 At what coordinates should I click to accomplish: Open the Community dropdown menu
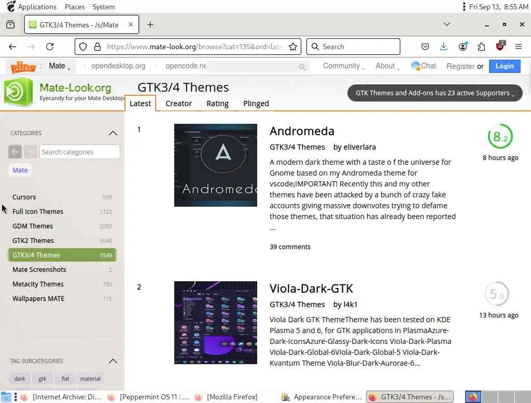(x=344, y=66)
